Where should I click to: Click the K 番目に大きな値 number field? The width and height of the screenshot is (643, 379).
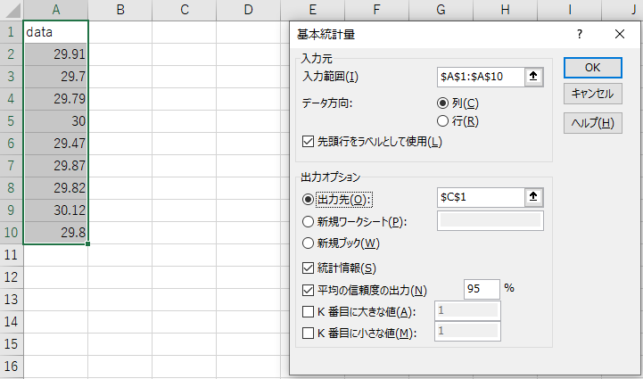(x=467, y=310)
